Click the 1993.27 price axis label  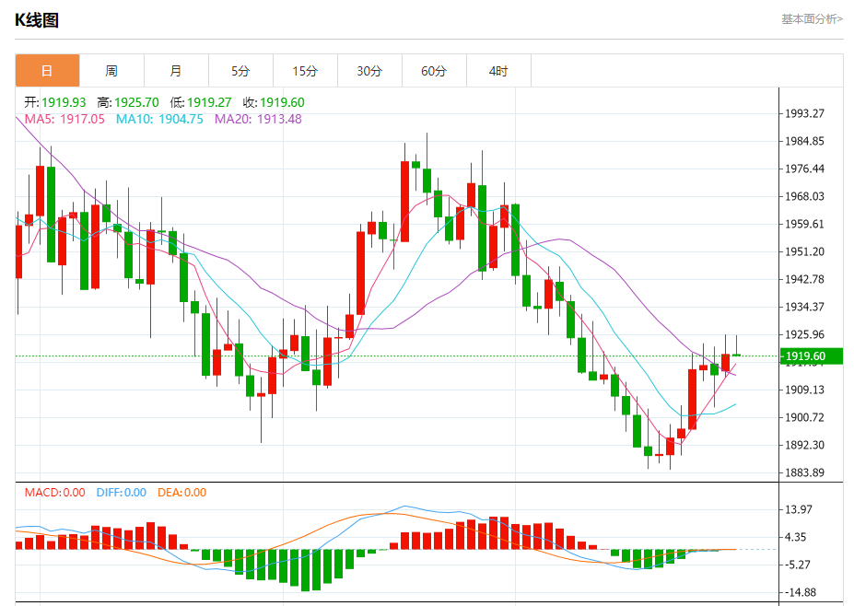804,113
